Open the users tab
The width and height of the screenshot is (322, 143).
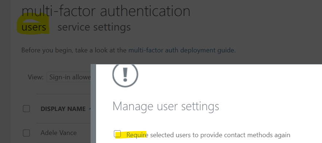pos(34,27)
